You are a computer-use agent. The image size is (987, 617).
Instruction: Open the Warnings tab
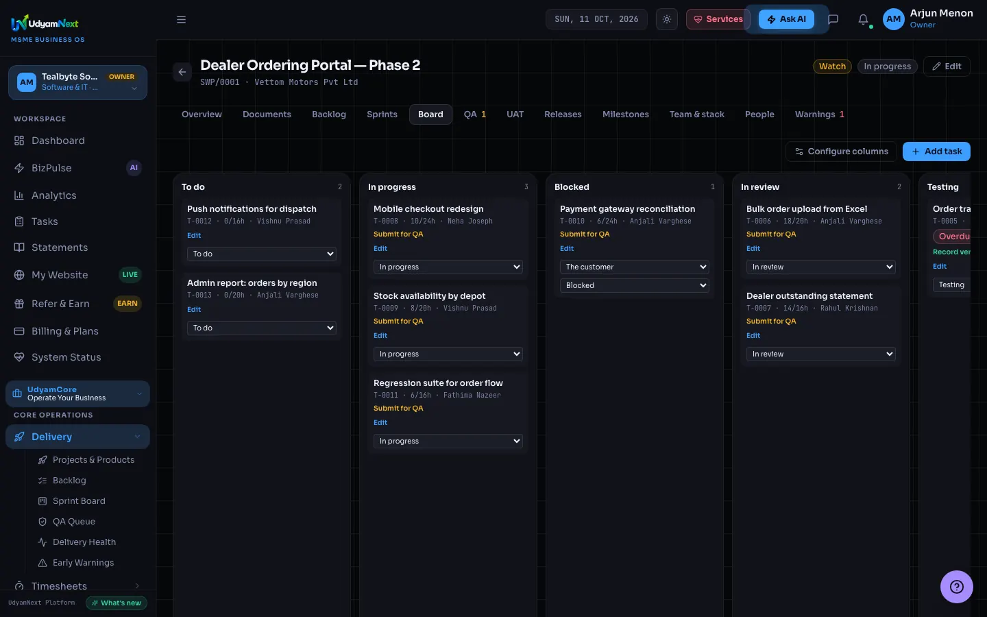click(820, 114)
